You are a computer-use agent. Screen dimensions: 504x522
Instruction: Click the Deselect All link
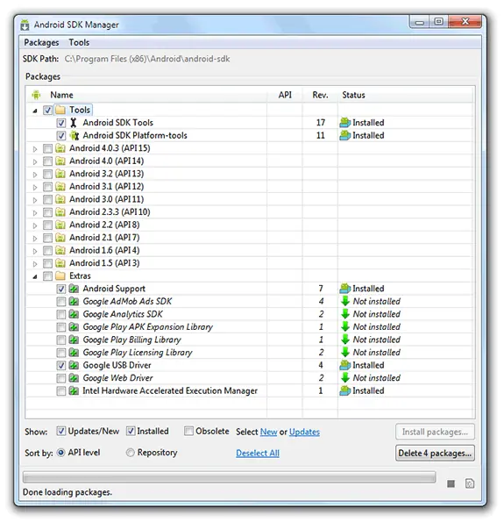click(258, 453)
